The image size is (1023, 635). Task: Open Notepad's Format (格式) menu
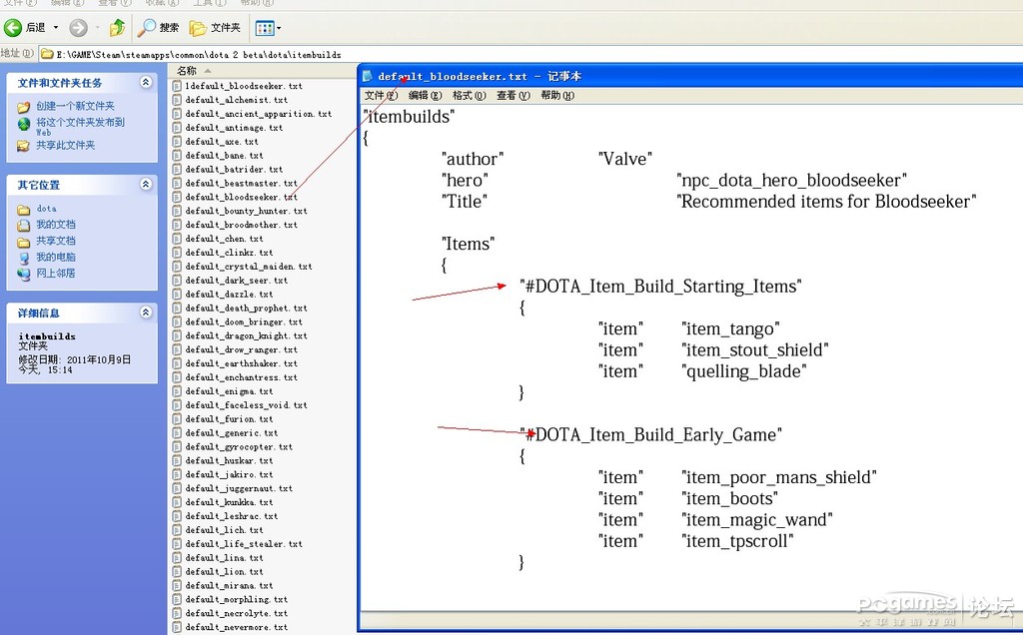[x=469, y=96]
